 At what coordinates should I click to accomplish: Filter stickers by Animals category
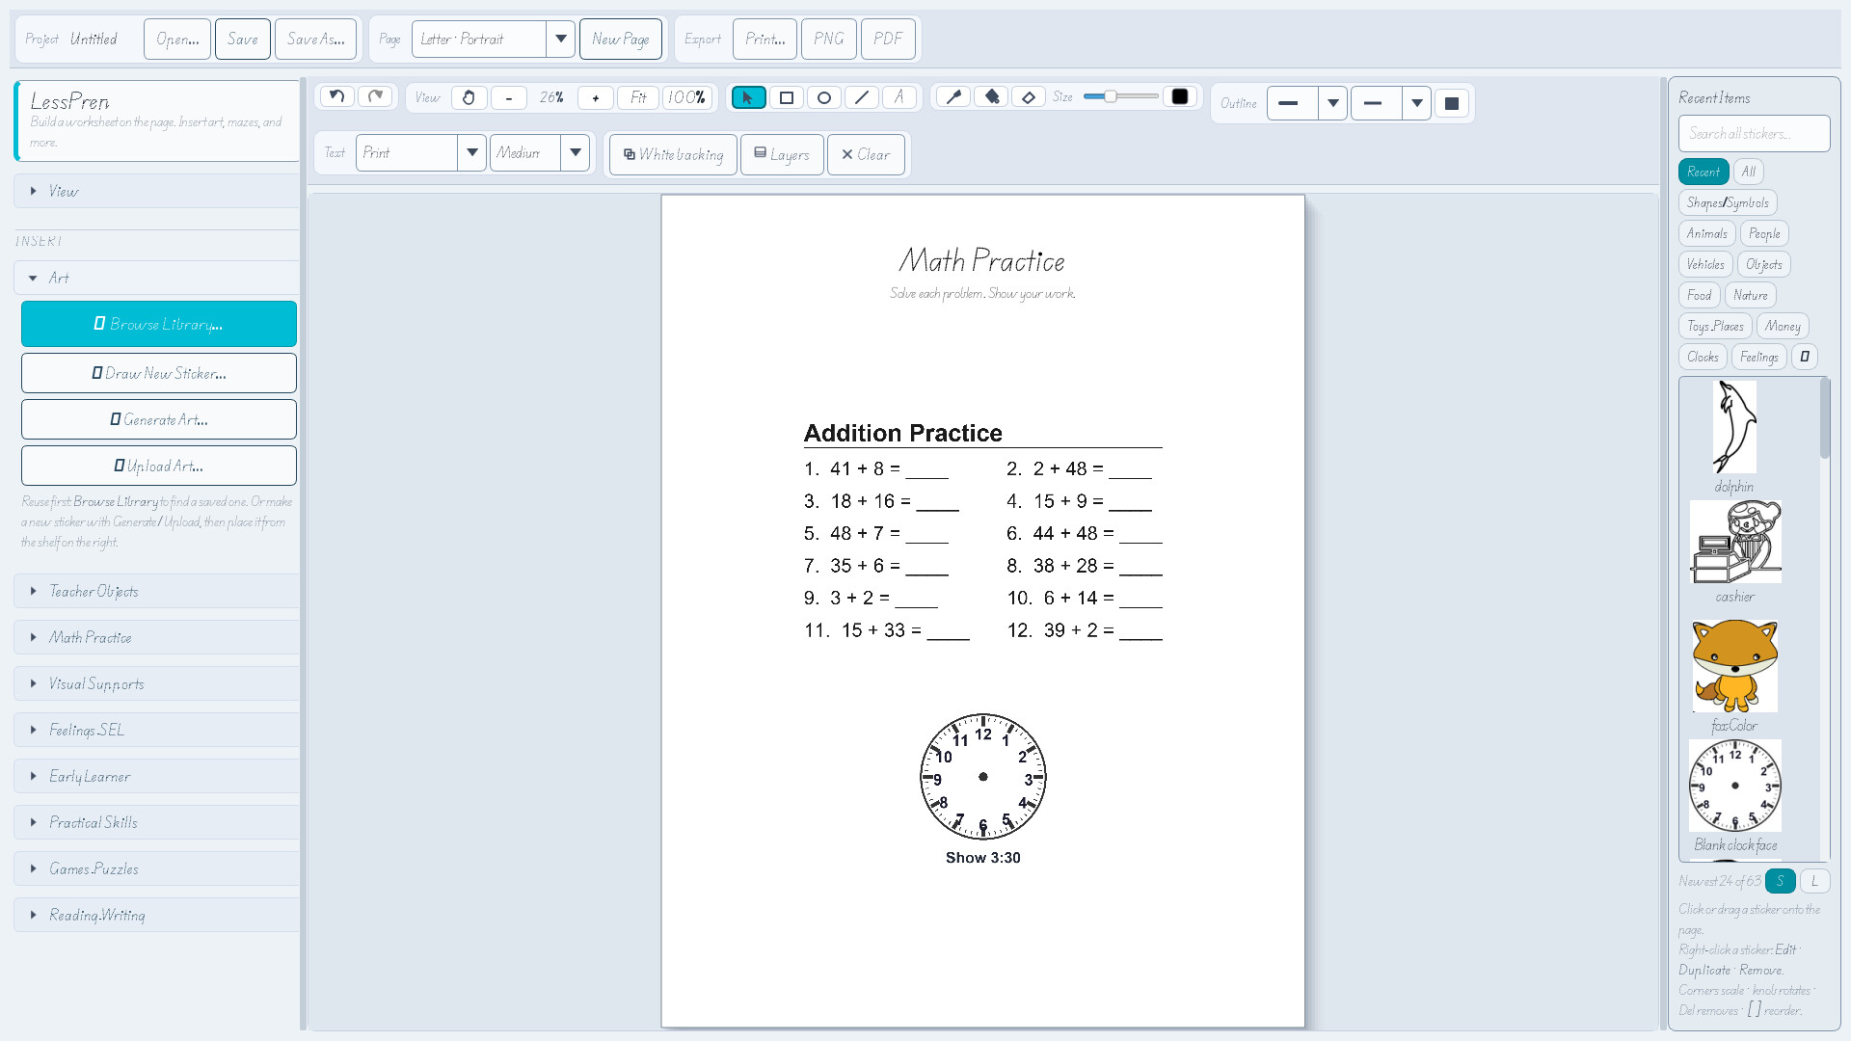(x=1706, y=233)
